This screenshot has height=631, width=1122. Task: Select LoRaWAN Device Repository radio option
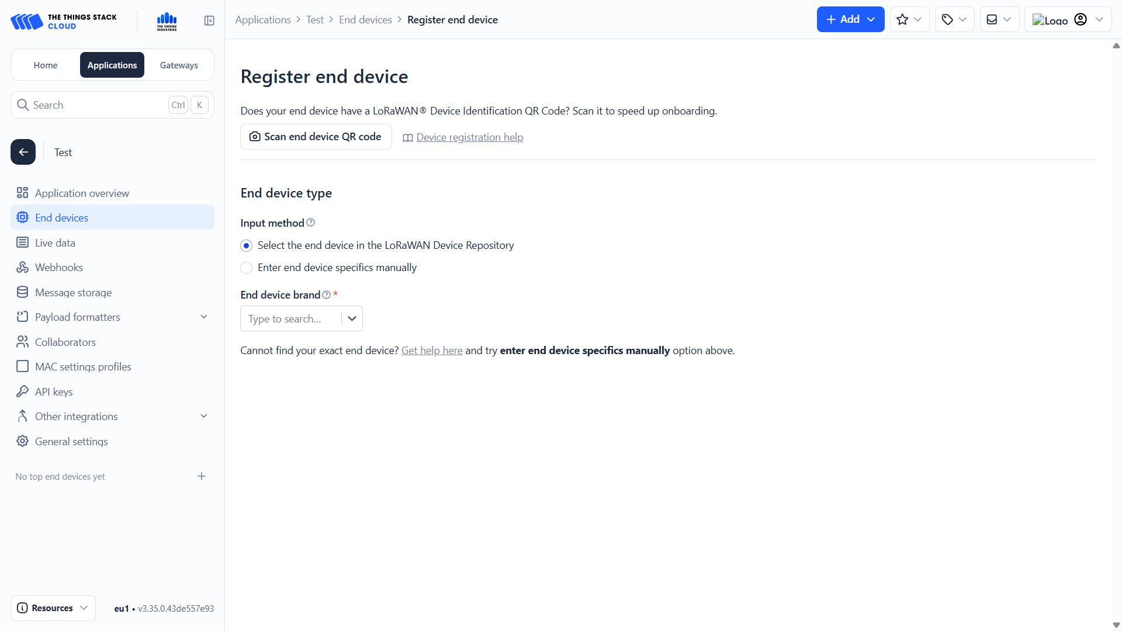pos(247,245)
